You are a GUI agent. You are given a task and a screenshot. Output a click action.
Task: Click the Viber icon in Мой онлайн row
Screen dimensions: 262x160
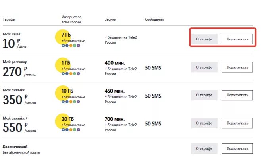tap(79, 102)
